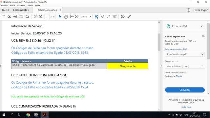This screenshot has height=118, width=210.
Task: Launch Chrome from the taskbar
Action: coord(28,115)
